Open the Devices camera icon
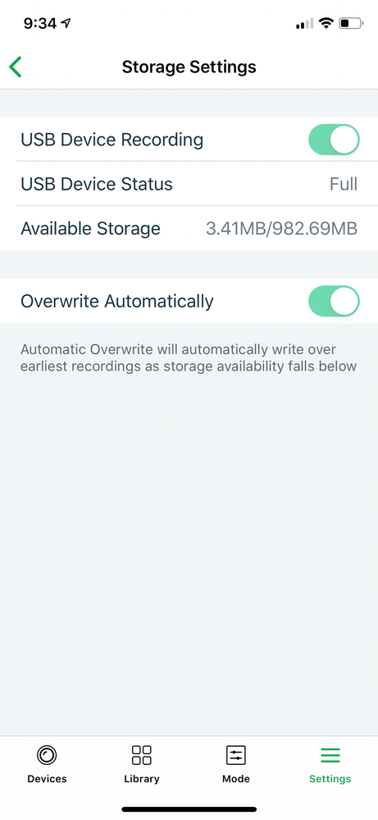The width and height of the screenshot is (378, 820). 47,755
